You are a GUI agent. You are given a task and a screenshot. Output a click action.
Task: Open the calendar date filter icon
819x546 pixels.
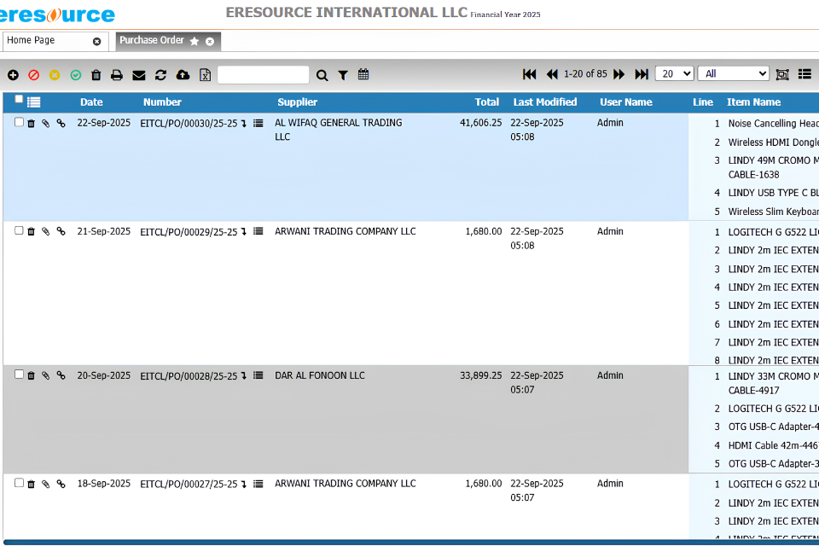click(x=363, y=74)
